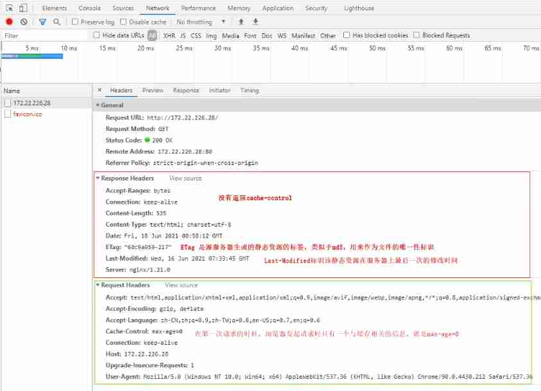This screenshot has height=391, width=541.
Task: Stop recording network log (red button)
Action: pos(9,22)
